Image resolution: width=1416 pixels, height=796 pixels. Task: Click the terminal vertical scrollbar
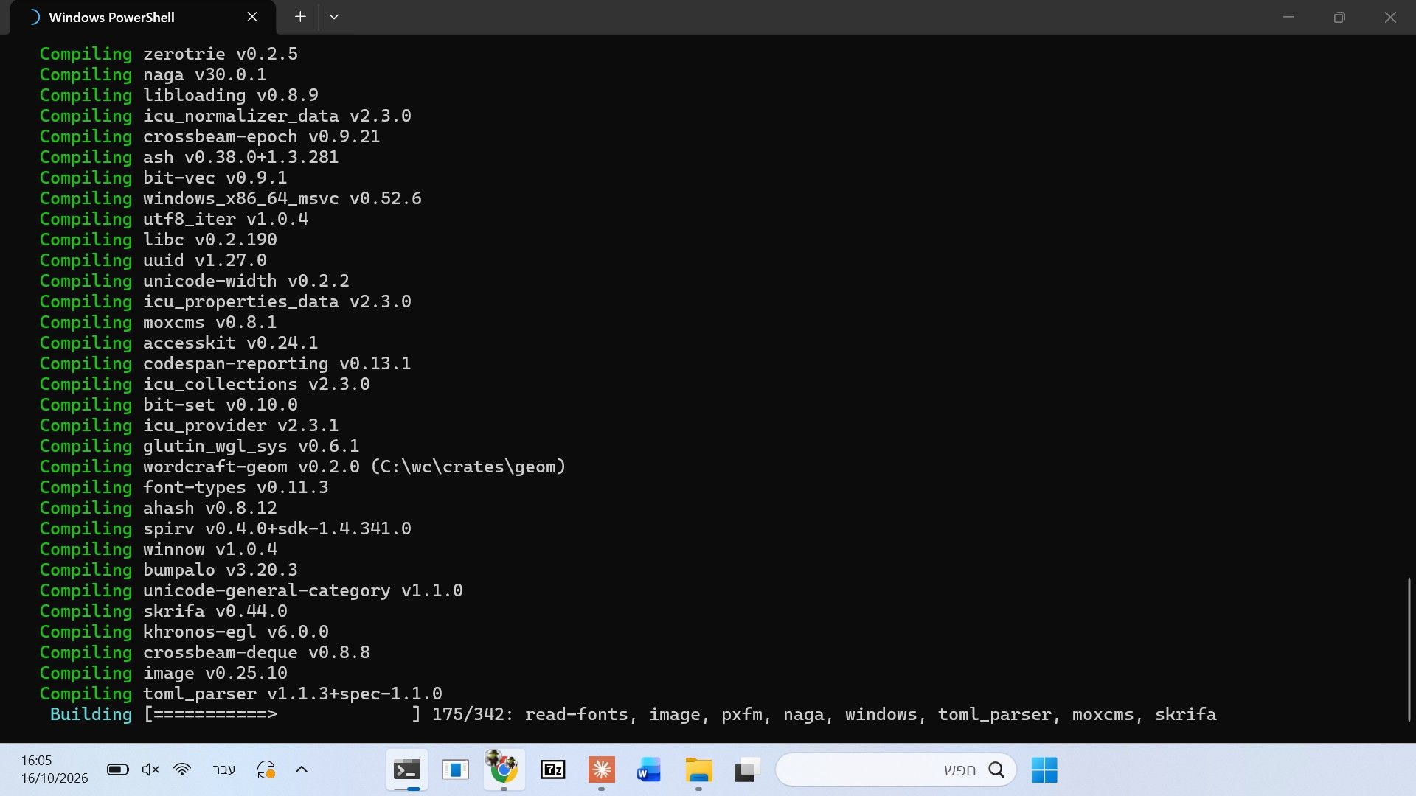point(1409,649)
